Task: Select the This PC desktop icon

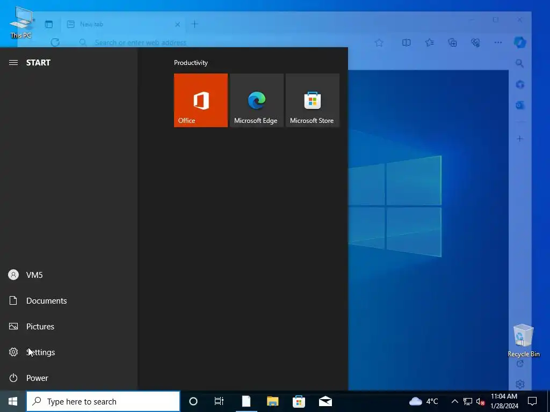Action: click(21, 23)
